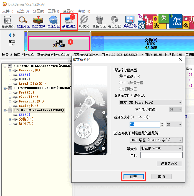Open the 2048 sectors alignment dropdown
The width and height of the screenshot is (194, 196).
pos(156,140)
